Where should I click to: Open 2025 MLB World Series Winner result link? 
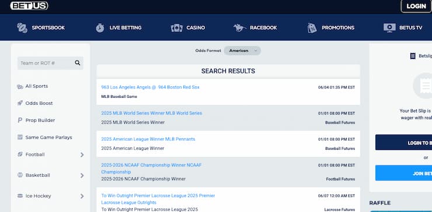(152, 113)
